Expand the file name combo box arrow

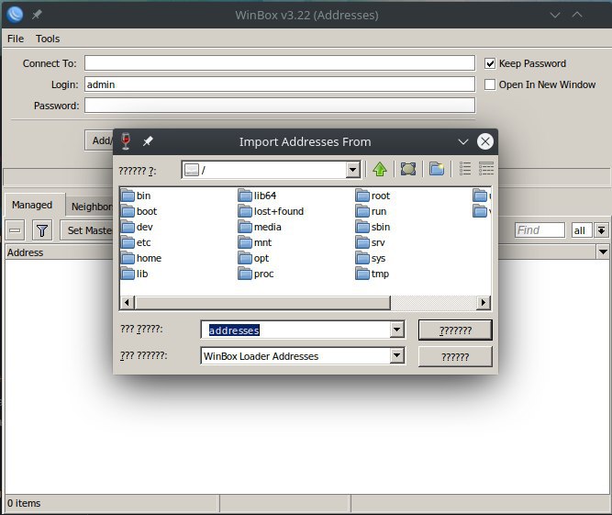[x=396, y=330]
